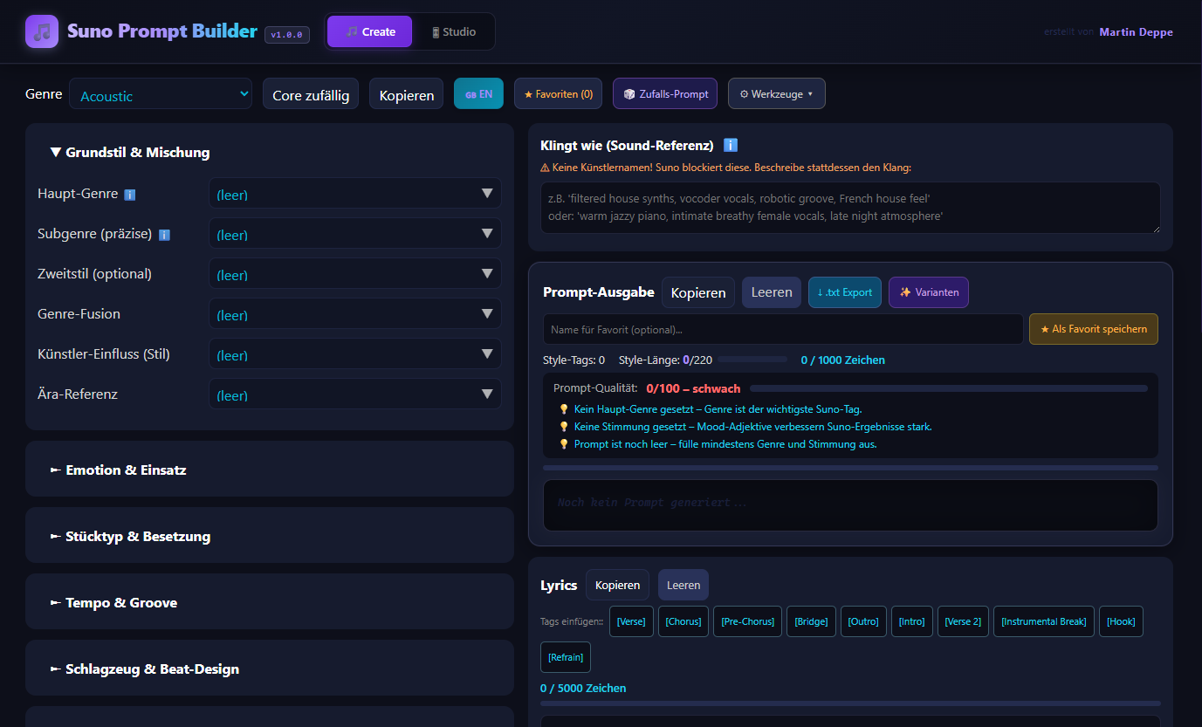
Task: Toggle the language switch to EN
Action: (x=478, y=93)
